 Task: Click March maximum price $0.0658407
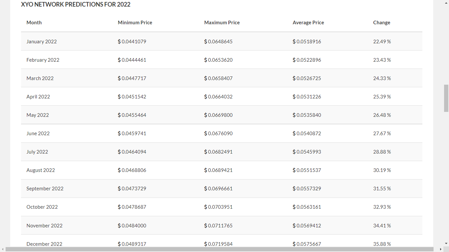pyautogui.click(x=219, y=78)
